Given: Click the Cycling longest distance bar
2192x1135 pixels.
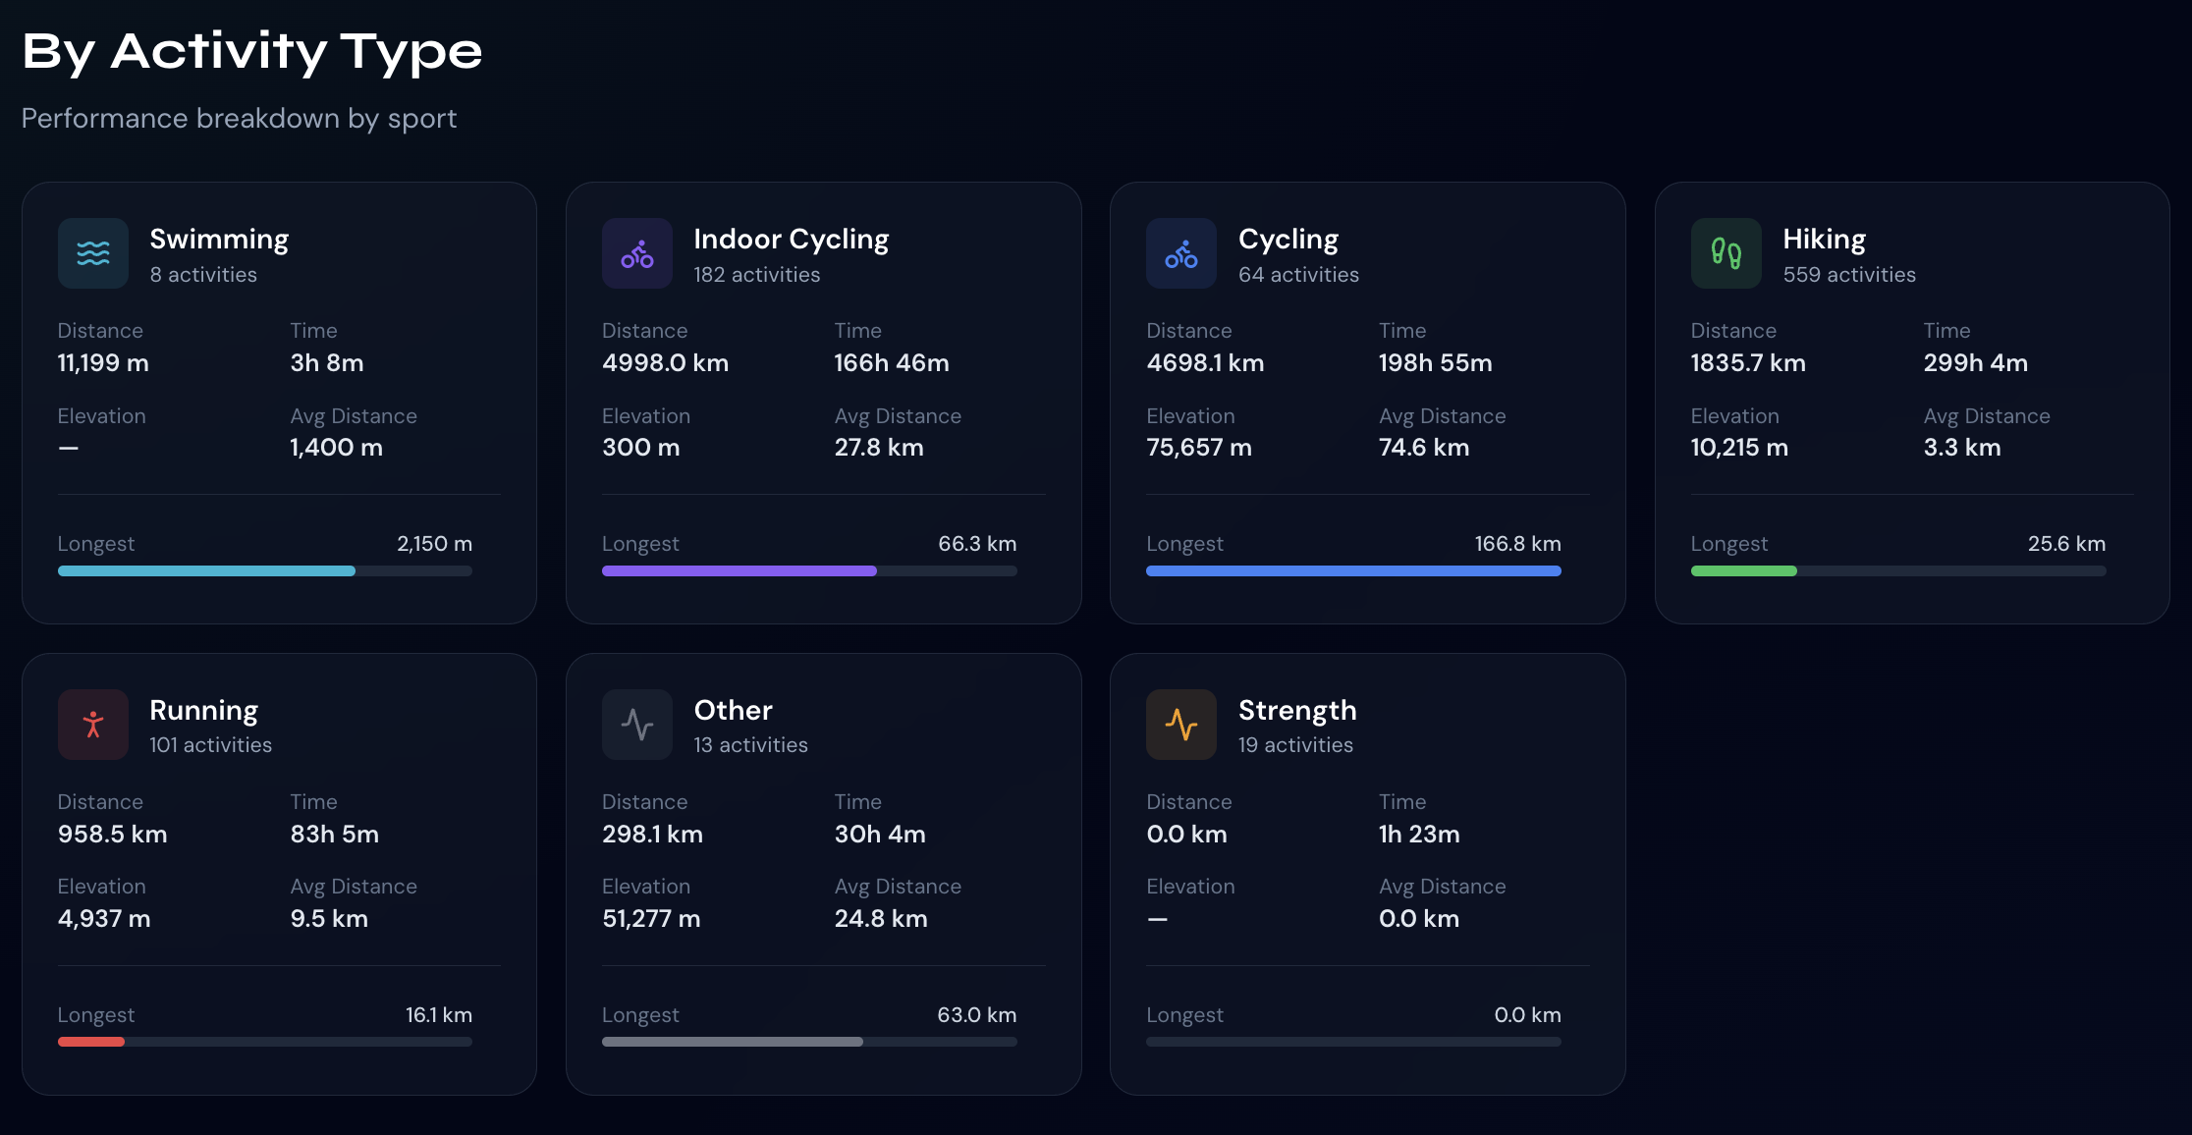Looking at the screenshot, I should (x=1353, y=570).
